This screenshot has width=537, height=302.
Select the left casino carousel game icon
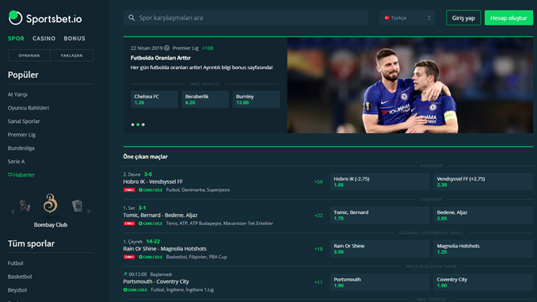(x=25, y=205)
